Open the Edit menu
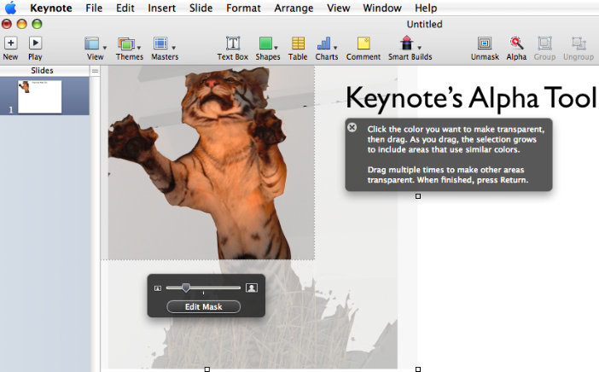The height and width of the screenshot is (372, 599). [125, 8]
